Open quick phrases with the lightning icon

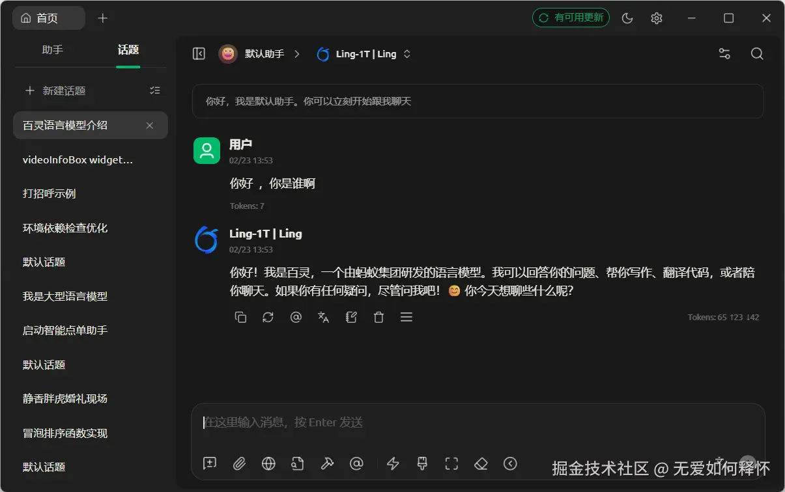point(393,463)
